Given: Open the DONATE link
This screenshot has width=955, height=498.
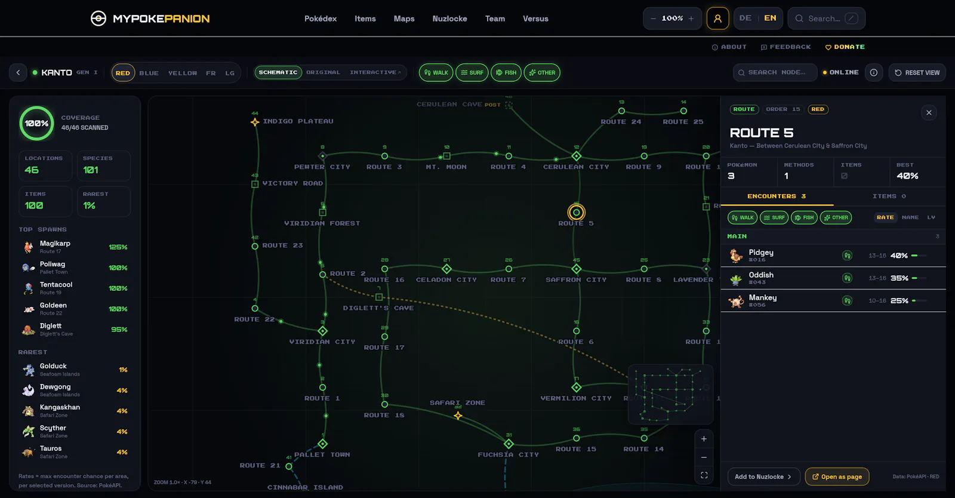Looking at the screenshot, I should point(845,47).
